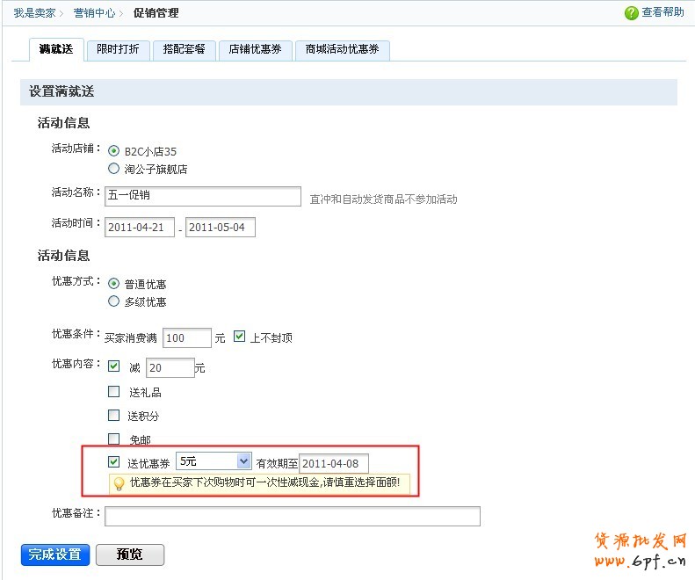Enable the 送积分 checkbox
The image size is (695, 580).
(x=113, y=416)
